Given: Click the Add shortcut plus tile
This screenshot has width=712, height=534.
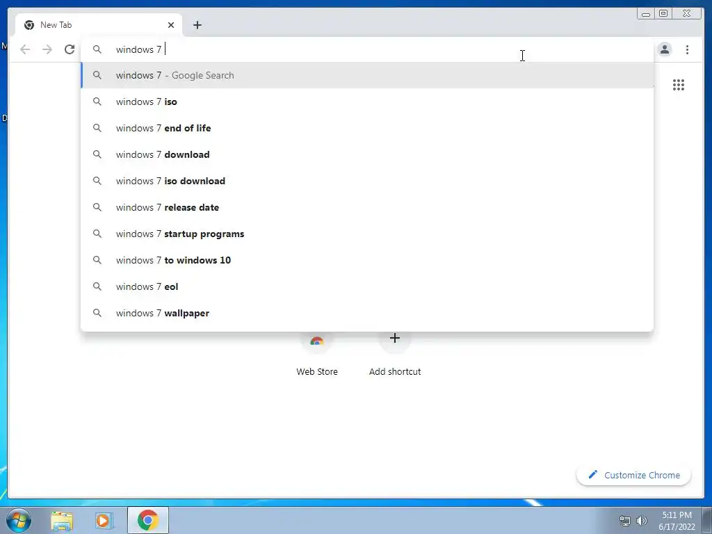Looking at the screenshot, I should [395, 354].
